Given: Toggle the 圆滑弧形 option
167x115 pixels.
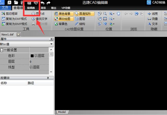Looking at the screenshot, I should tap(84, 14).
